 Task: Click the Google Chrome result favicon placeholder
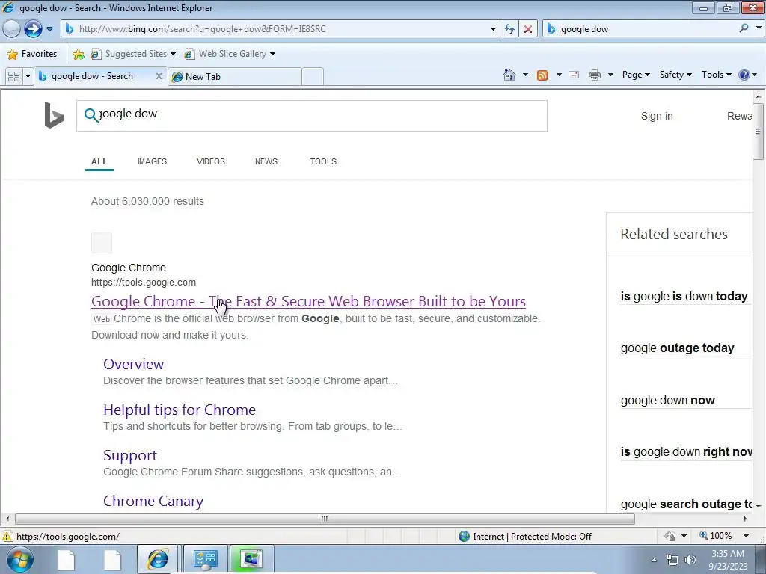coord(102,243)
